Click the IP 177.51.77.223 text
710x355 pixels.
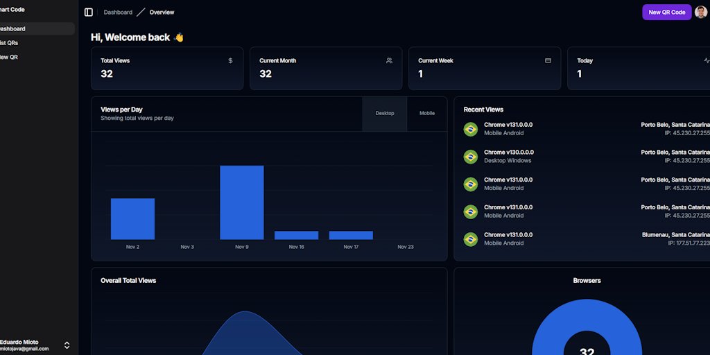pyautogui.click(x=689, y=243)
